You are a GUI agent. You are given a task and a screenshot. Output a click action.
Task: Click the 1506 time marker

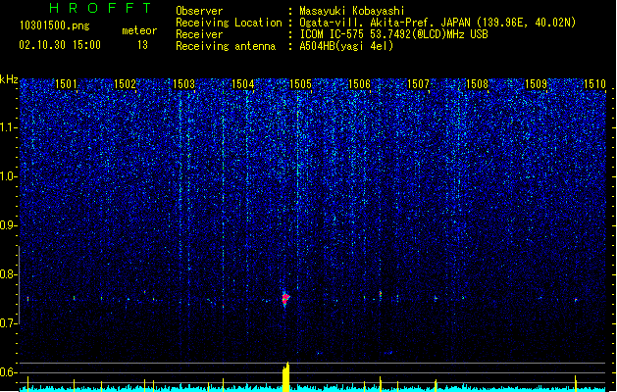(360, 84)
